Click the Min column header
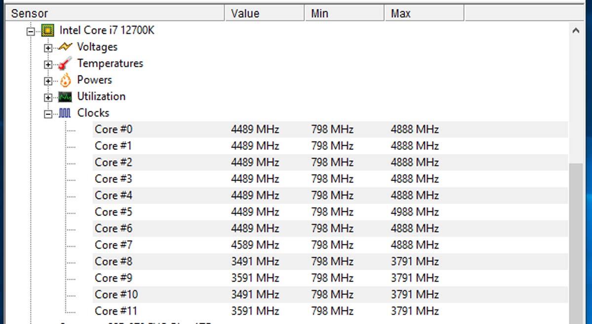 click(345, 13)
